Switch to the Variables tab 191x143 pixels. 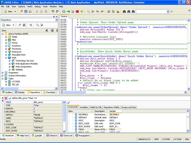click(84, 107)
